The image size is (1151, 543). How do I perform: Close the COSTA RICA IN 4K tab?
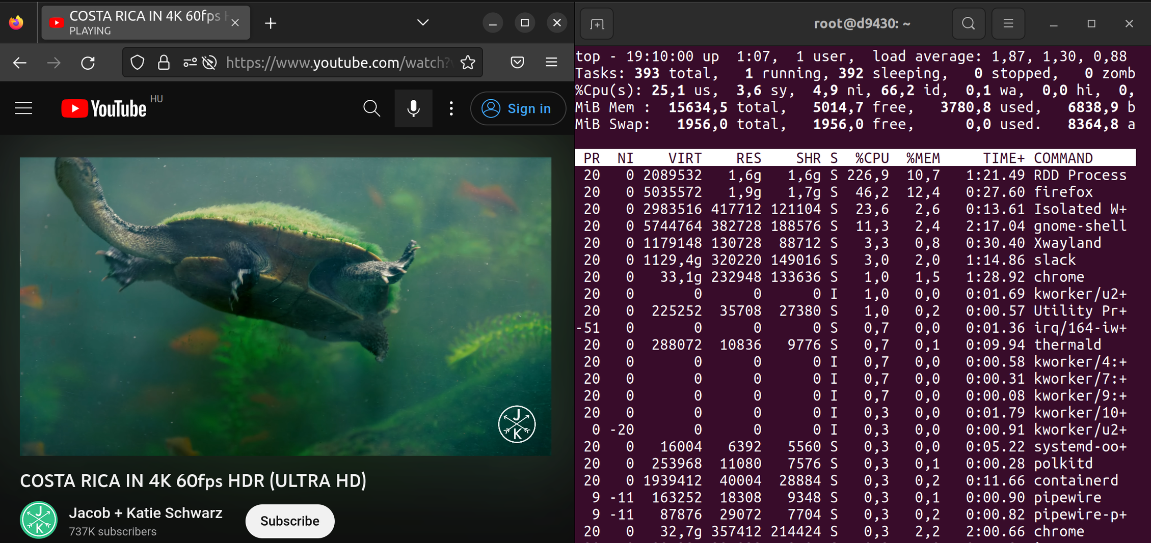[235, 23]
